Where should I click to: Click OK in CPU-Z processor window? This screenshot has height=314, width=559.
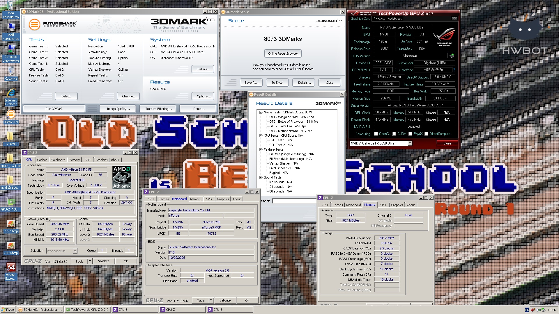pyautogui.click(x=126, y=261)
